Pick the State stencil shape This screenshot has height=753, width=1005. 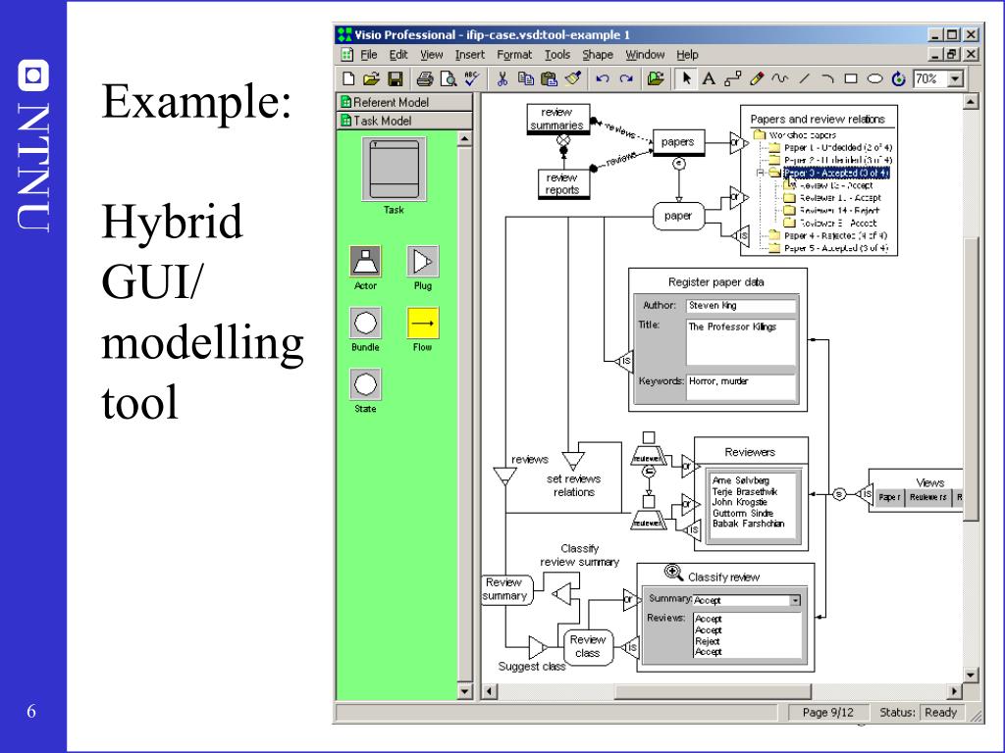tap(365, 384)
